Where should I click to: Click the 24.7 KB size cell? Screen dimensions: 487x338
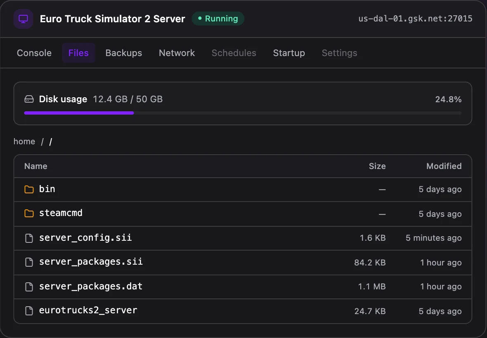(370, 311)
